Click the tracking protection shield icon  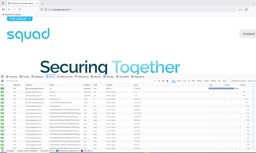coord(42,10)
